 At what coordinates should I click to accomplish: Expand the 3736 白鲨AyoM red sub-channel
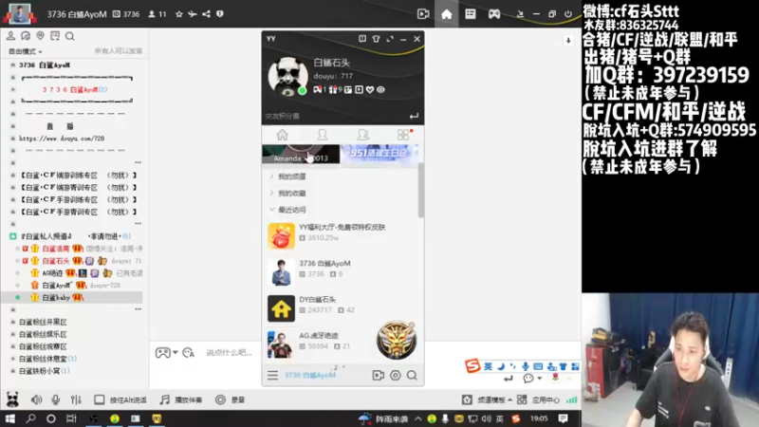pyautogui.click(x=13, y=89)
